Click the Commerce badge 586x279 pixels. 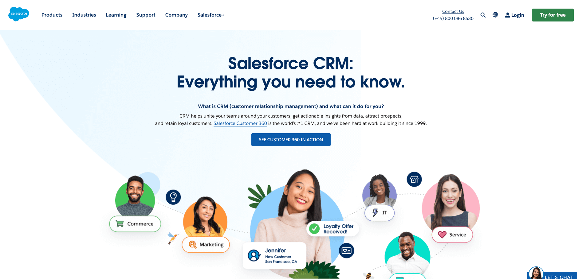coord(135,224)
